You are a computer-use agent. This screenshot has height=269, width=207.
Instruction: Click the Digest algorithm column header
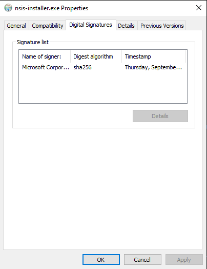tap(96, 56)
